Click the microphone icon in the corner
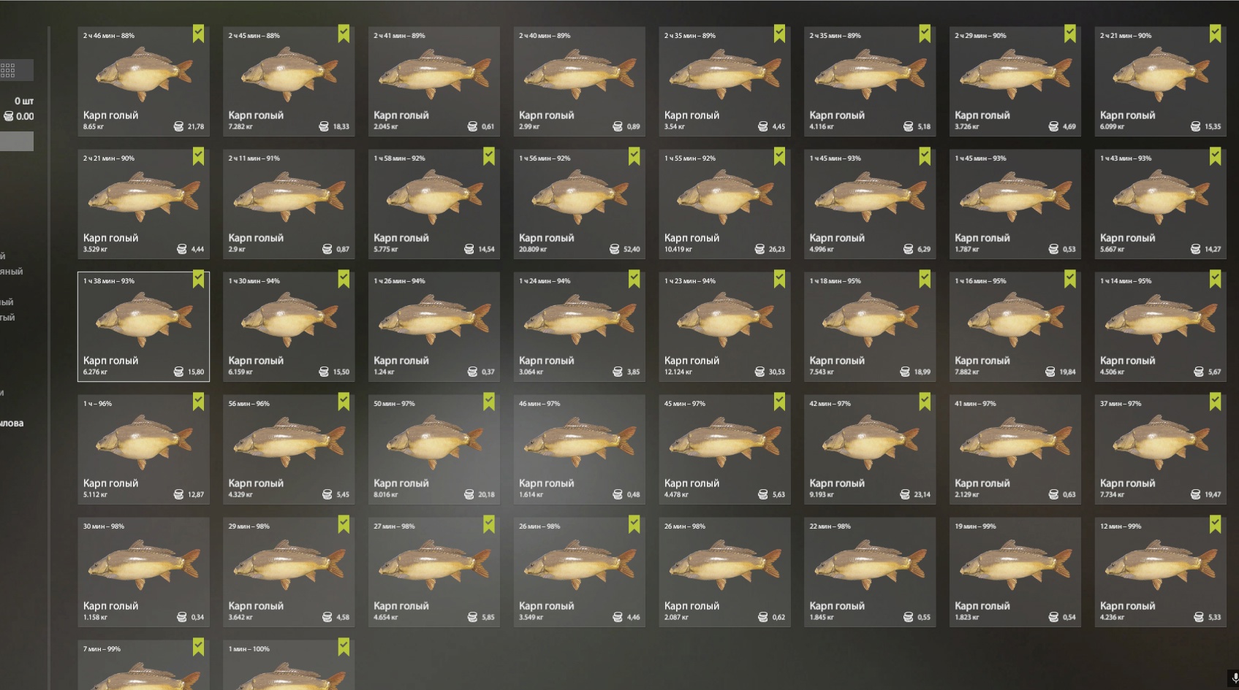 (1235, 679)
